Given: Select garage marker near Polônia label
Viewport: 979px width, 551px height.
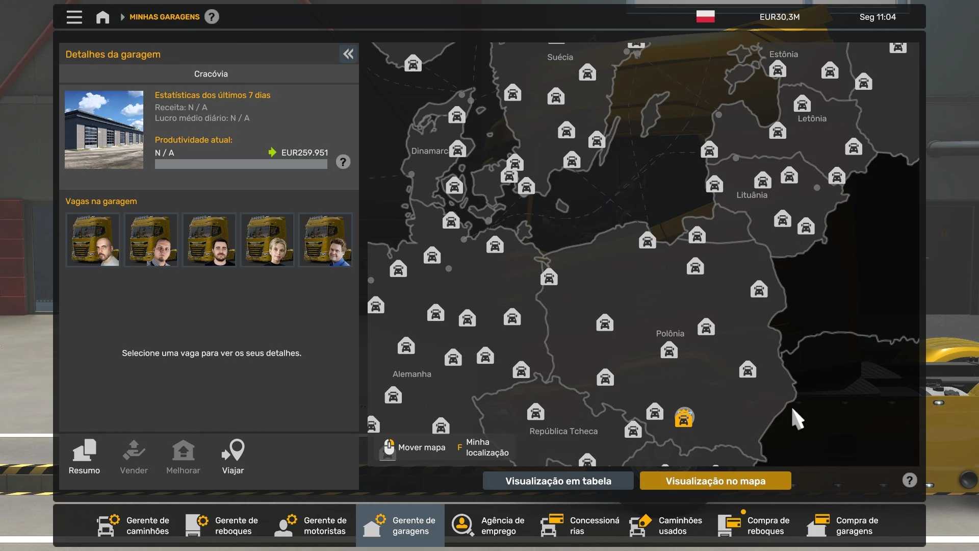Looking at the screenshot, I should [x=669, y=350].
